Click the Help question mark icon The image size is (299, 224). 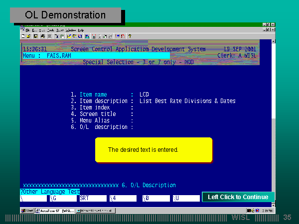pyautogui.click(x=130, y=36)
